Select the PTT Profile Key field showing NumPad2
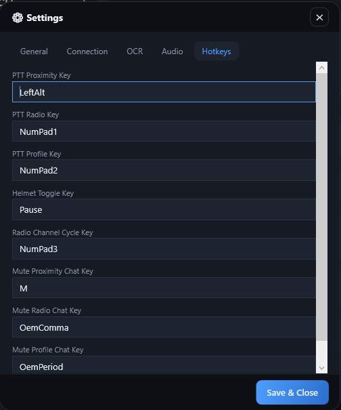Image resolution: width=341 pixels, height=410 pixels. pyautogui.click(x=164, y=170)
